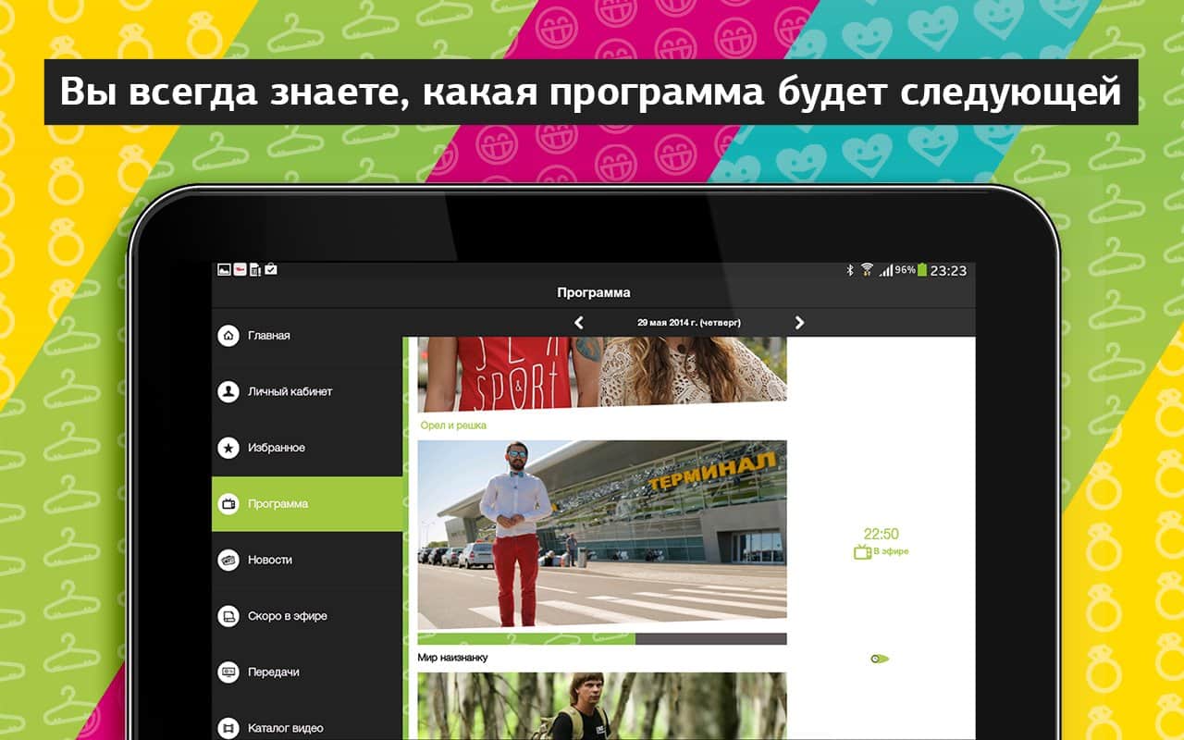Viewport: 1184px width, 740px height.
Task: Tap the date 29 мая 2014 label
Action: pos(688,323)
